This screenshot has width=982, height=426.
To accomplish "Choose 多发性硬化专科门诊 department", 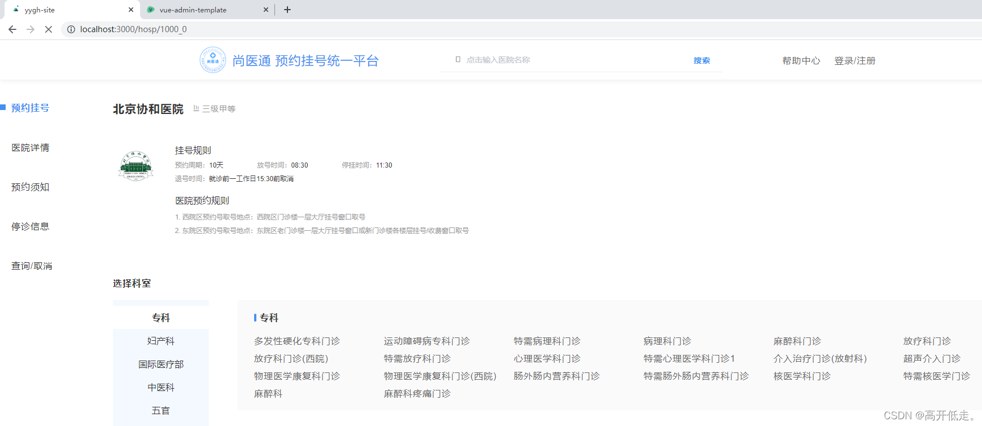I will 297,341.
